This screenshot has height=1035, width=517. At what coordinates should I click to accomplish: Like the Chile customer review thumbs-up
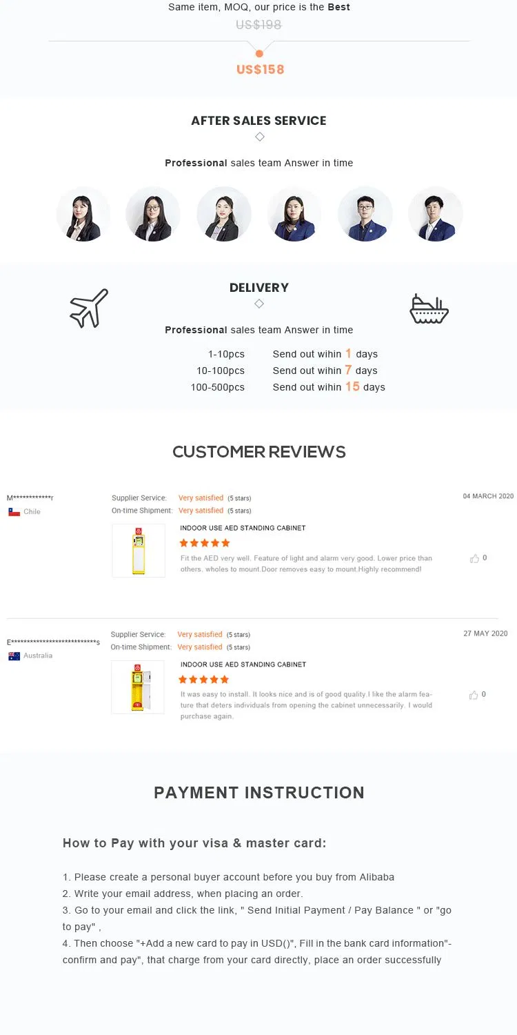tap(474, 558)
